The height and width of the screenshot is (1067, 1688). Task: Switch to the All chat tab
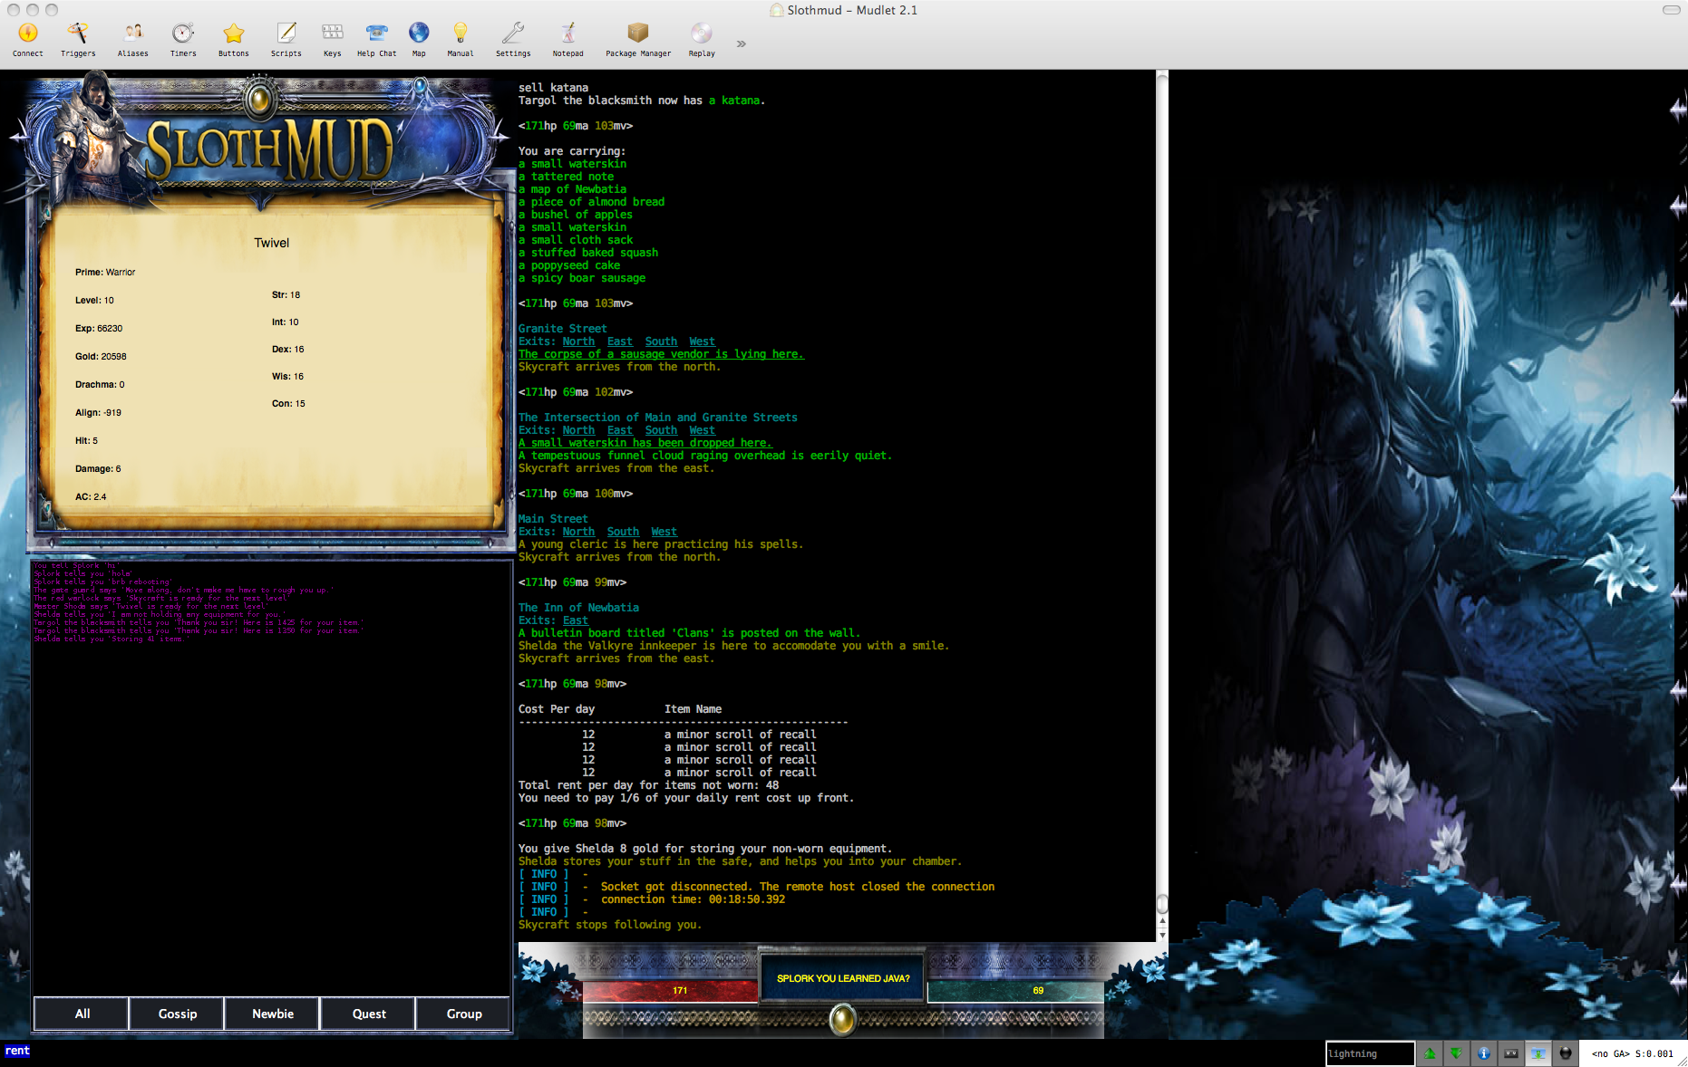82,1014
